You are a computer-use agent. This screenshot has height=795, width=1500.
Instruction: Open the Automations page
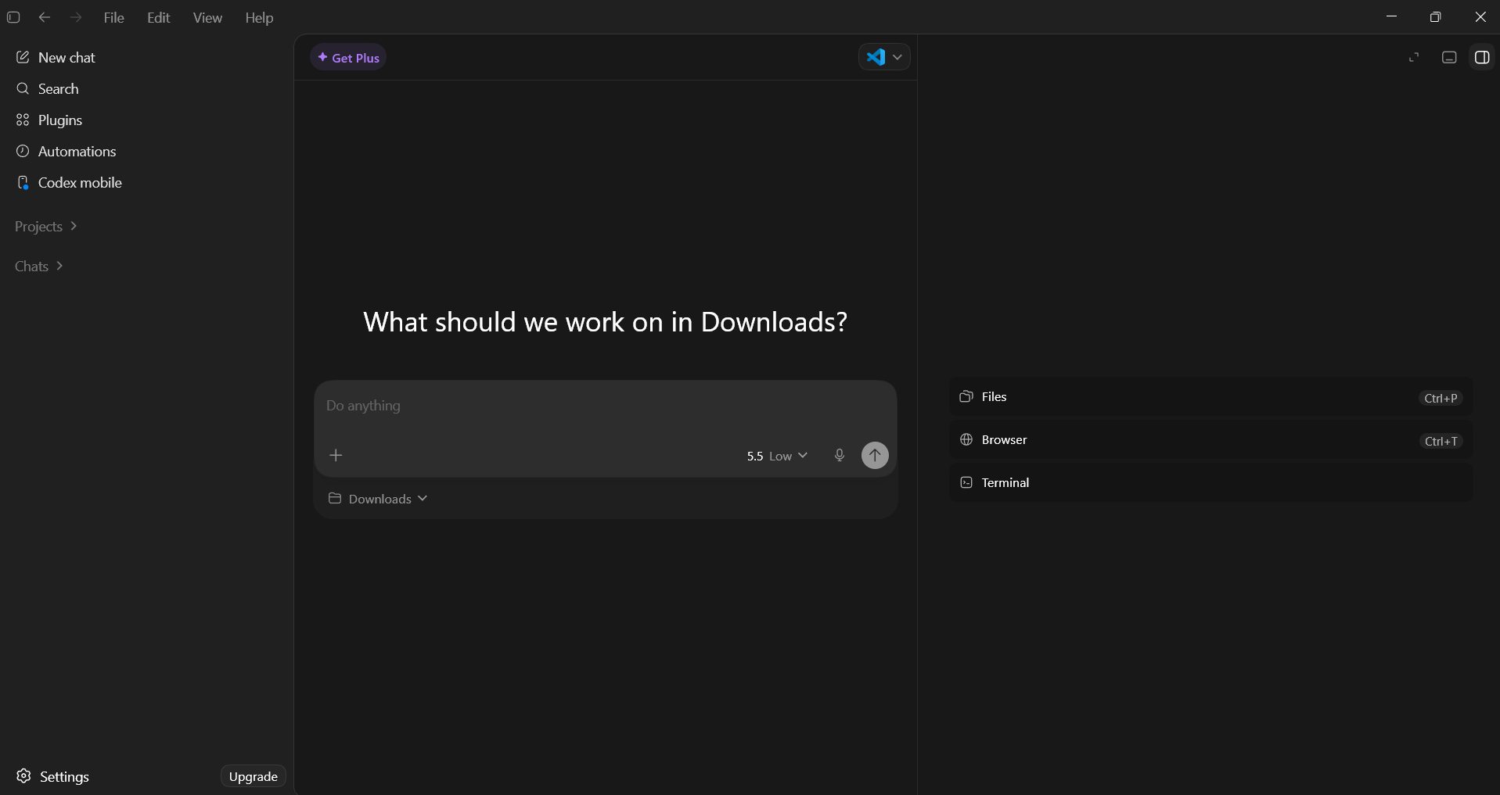pyautogui.click(x=146, y=151)
